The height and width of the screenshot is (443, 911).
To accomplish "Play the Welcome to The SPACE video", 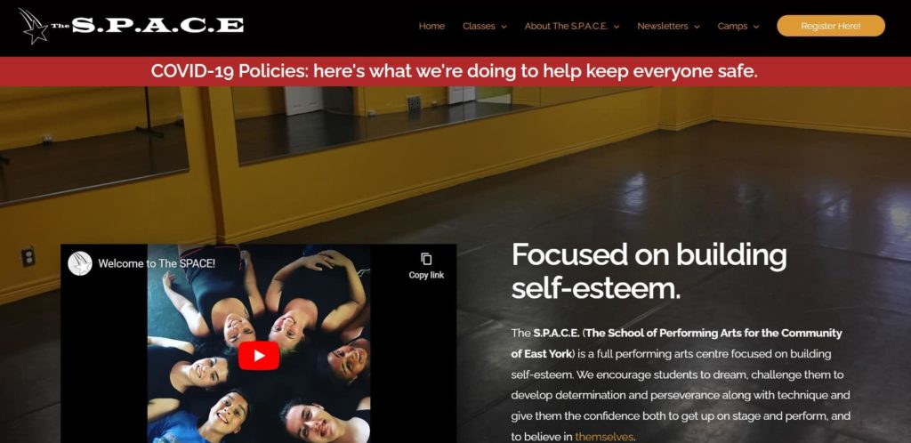I will (x=259, y=356).
